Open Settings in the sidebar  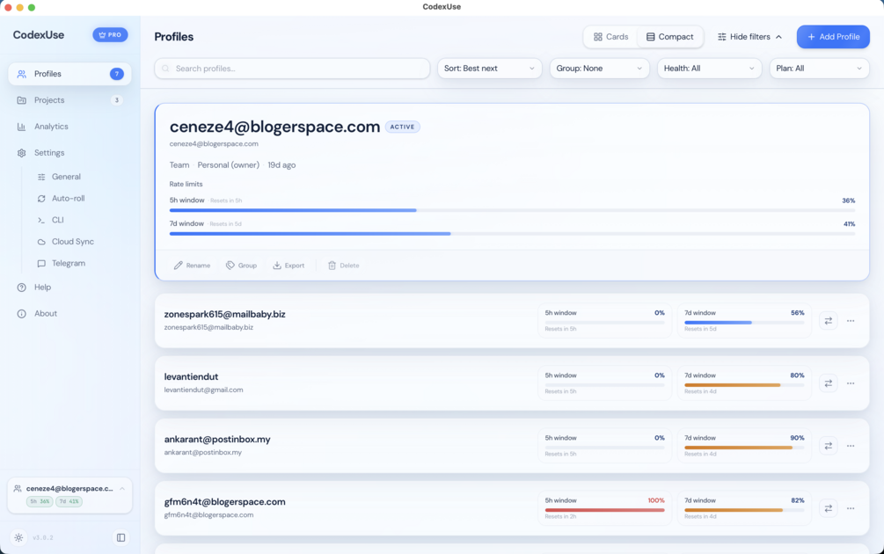click(69, 153)
